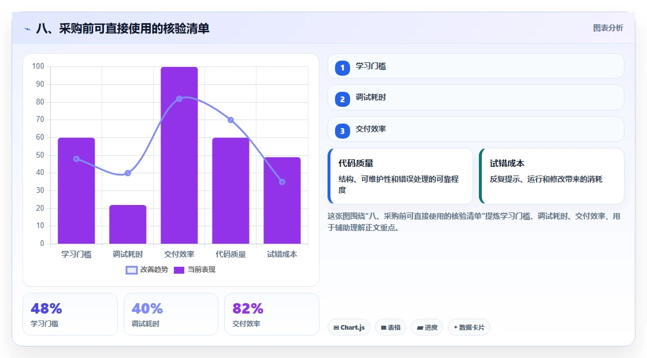Click the trend line point above 调试耗时
Screen dimensions: 647x358
(x=128, y=173)
